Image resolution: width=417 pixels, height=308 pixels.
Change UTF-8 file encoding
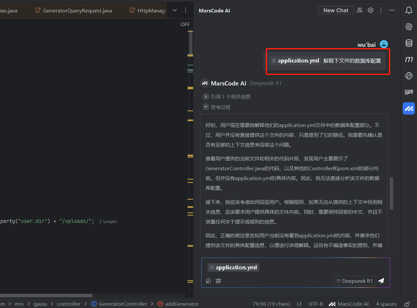tap(316, 304)
